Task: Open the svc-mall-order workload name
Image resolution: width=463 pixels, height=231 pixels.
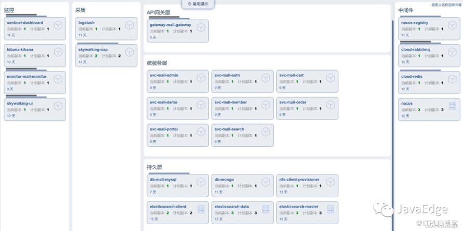Action: pos(293,102)
